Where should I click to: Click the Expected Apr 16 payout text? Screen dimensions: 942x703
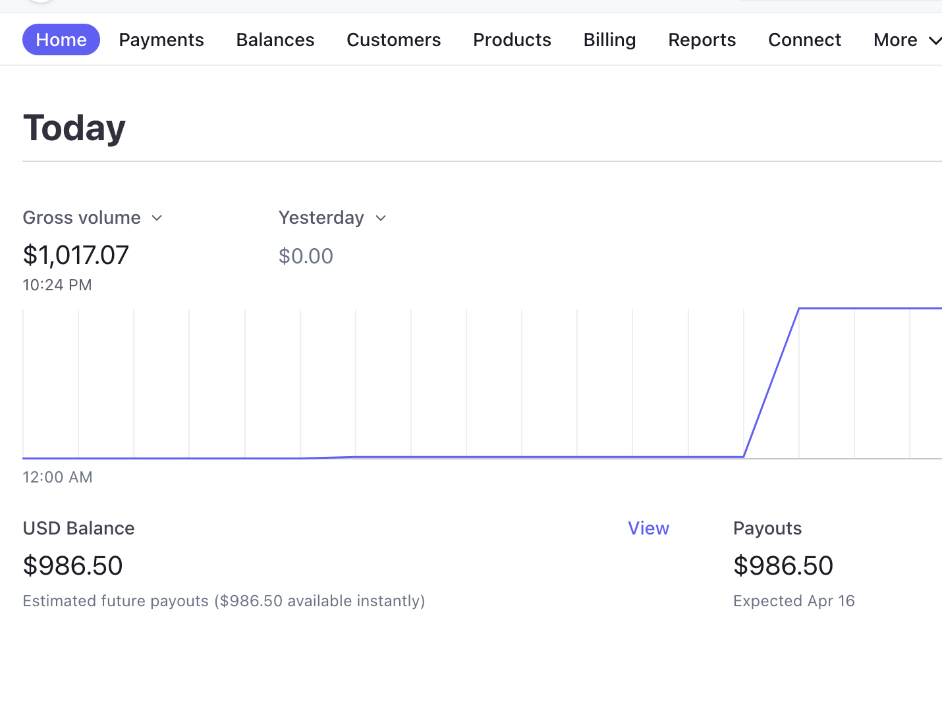(x=793, y=601)
